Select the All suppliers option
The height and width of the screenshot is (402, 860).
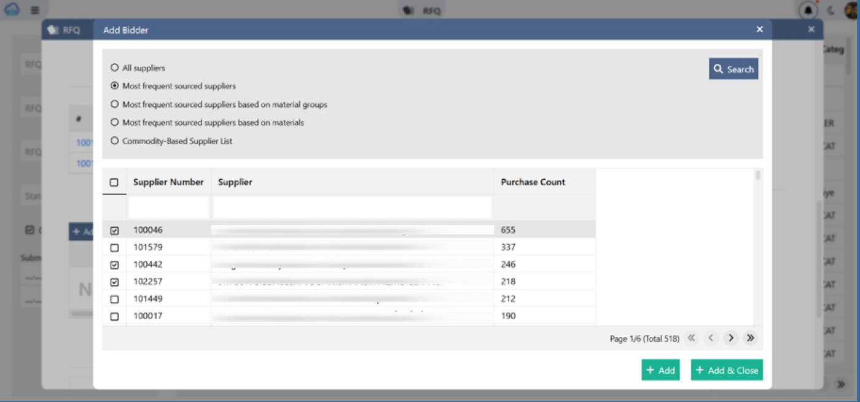point(138,68)
